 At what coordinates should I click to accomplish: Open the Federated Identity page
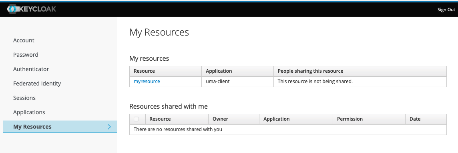click(x=37, y=83)
